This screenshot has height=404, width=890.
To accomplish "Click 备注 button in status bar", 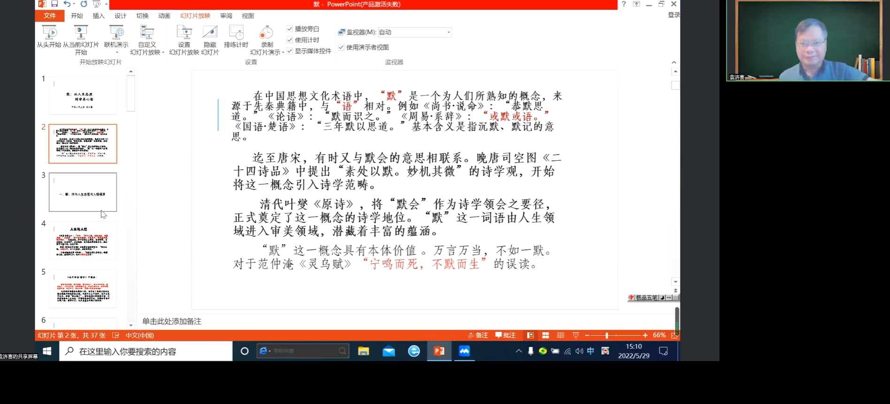I will coord(478,336).
